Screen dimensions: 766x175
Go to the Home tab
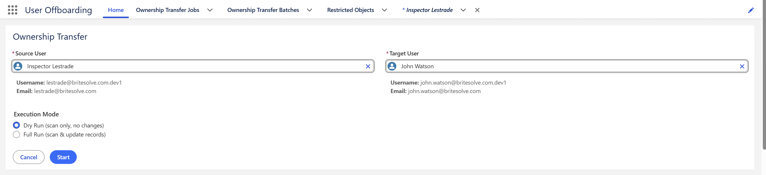point(116,10)
